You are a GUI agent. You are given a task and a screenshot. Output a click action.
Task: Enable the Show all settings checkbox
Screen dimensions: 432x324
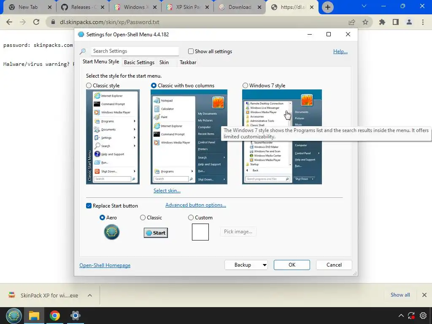click(x=191, y=51)
